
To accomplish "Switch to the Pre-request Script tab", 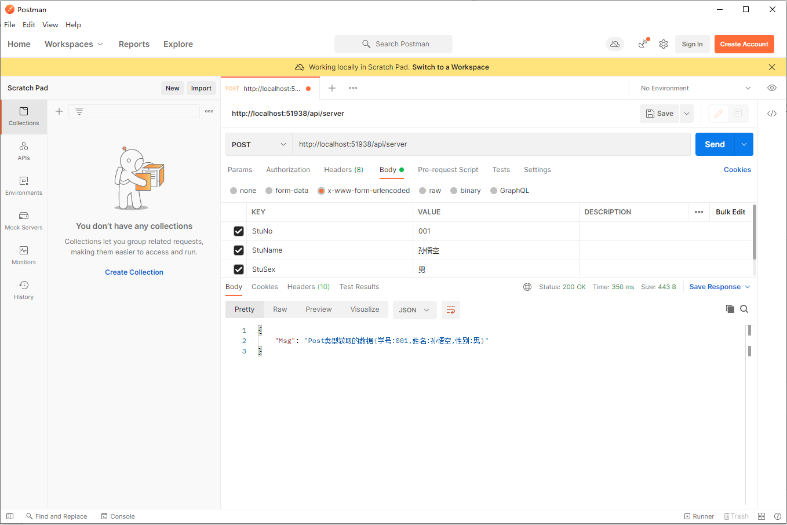I will [x=448, y=170].
